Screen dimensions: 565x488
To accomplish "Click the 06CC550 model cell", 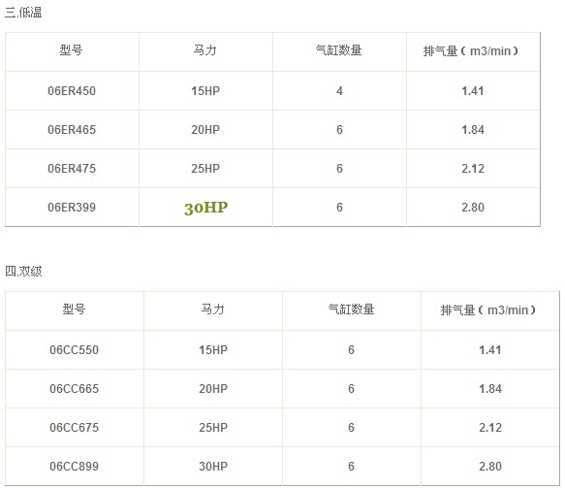I will coord(75,350).
